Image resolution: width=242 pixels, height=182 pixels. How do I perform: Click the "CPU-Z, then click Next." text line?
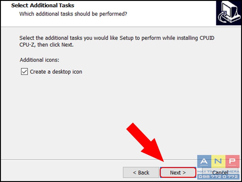pyautogui.click(x=47, y=45)
